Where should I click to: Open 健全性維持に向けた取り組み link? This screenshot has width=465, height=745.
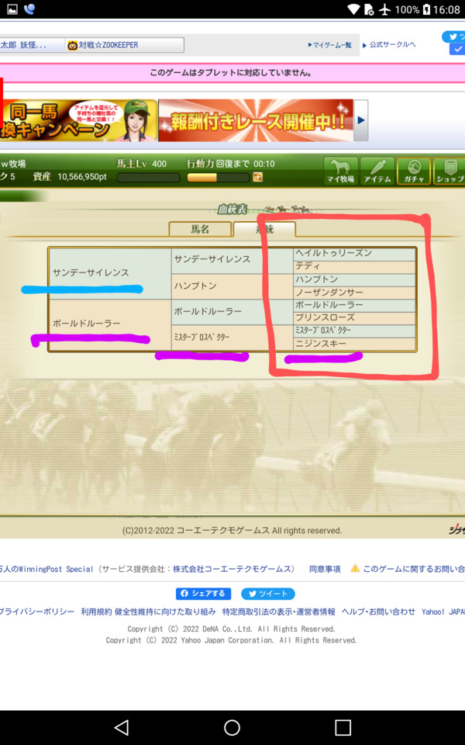[x=165, y=612]
